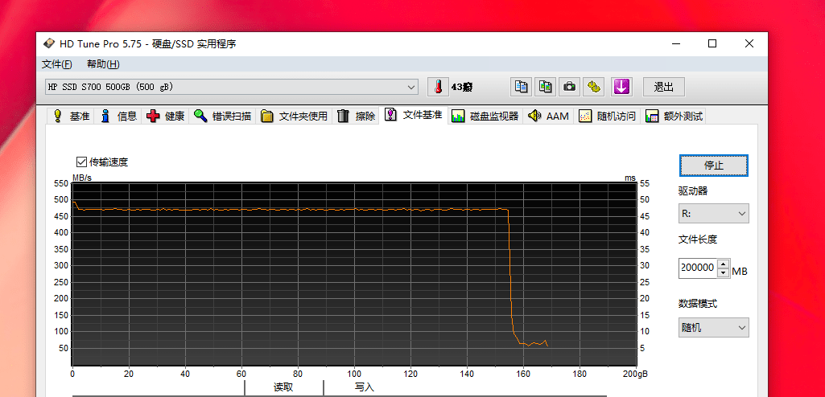Expand the HP SSD S700 500GB drive selector

[232, 87]
